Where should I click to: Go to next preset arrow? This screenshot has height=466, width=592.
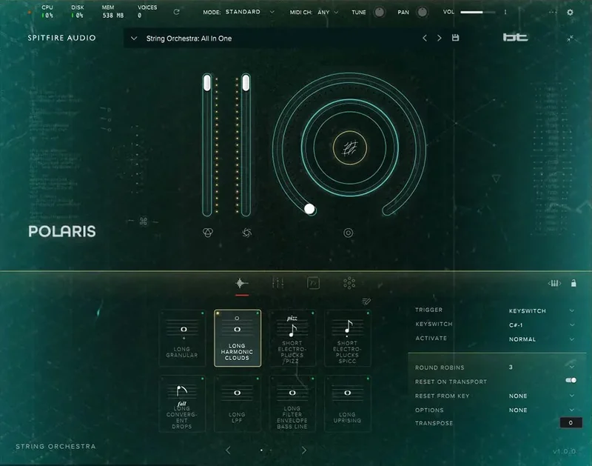coord(439,38)
